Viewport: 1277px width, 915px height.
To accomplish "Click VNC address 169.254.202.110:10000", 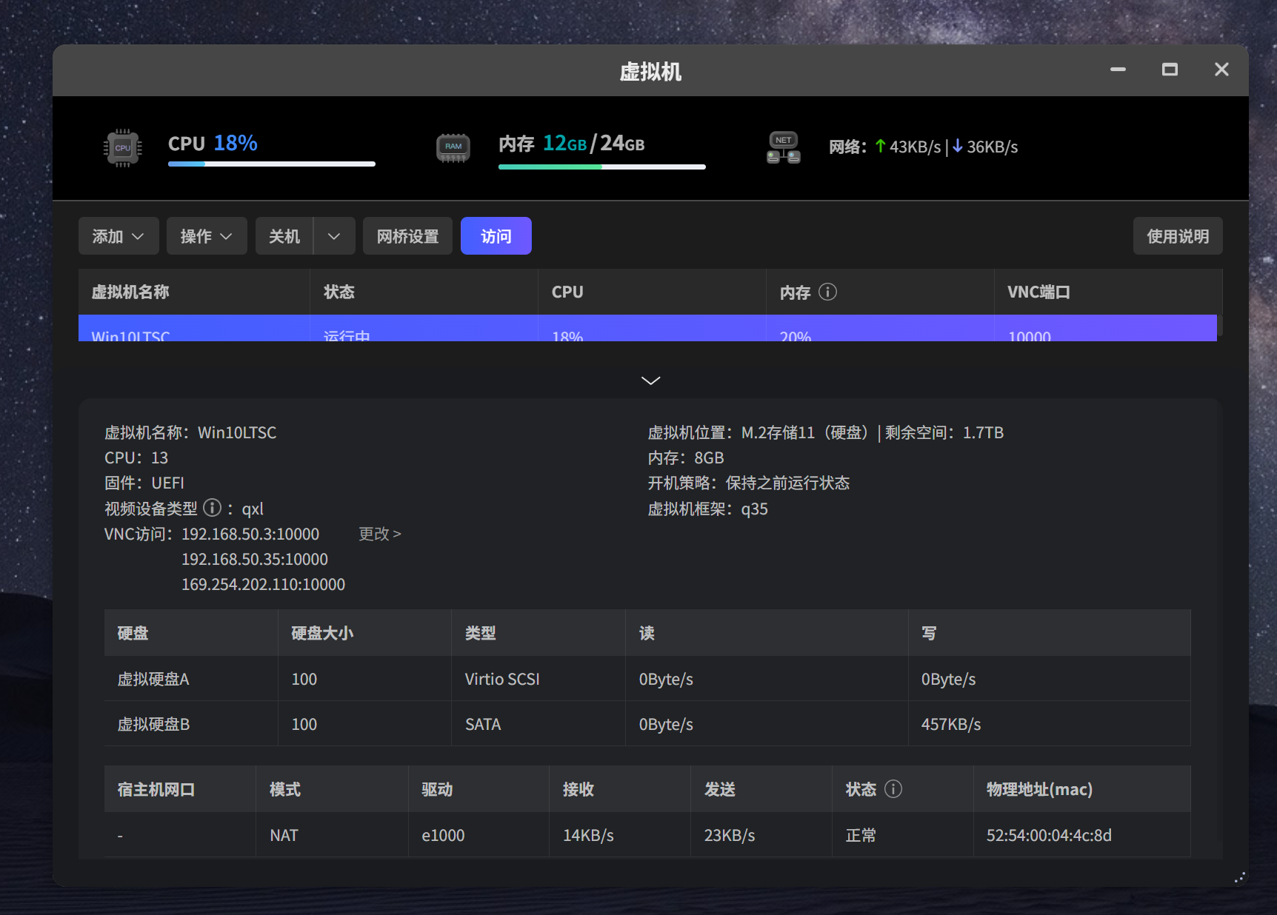I will click(x=264, y=584).
